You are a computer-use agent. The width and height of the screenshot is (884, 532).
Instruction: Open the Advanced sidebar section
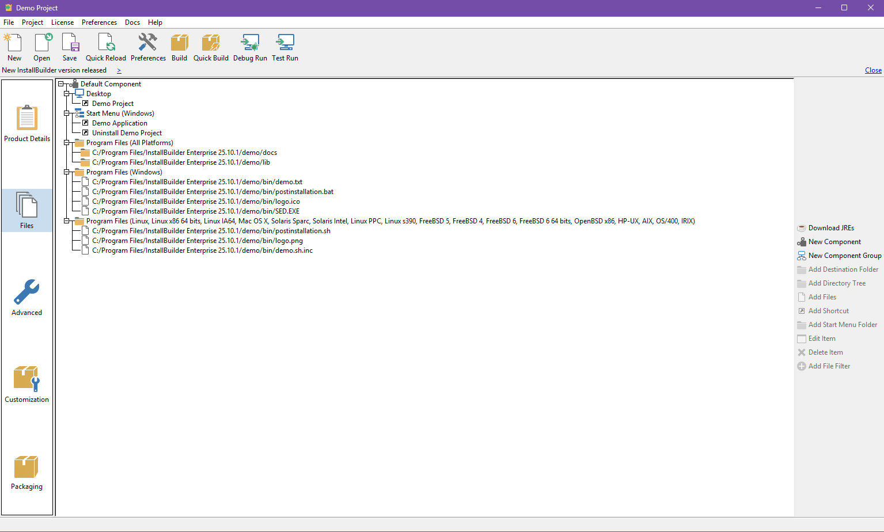pos(27,298)
